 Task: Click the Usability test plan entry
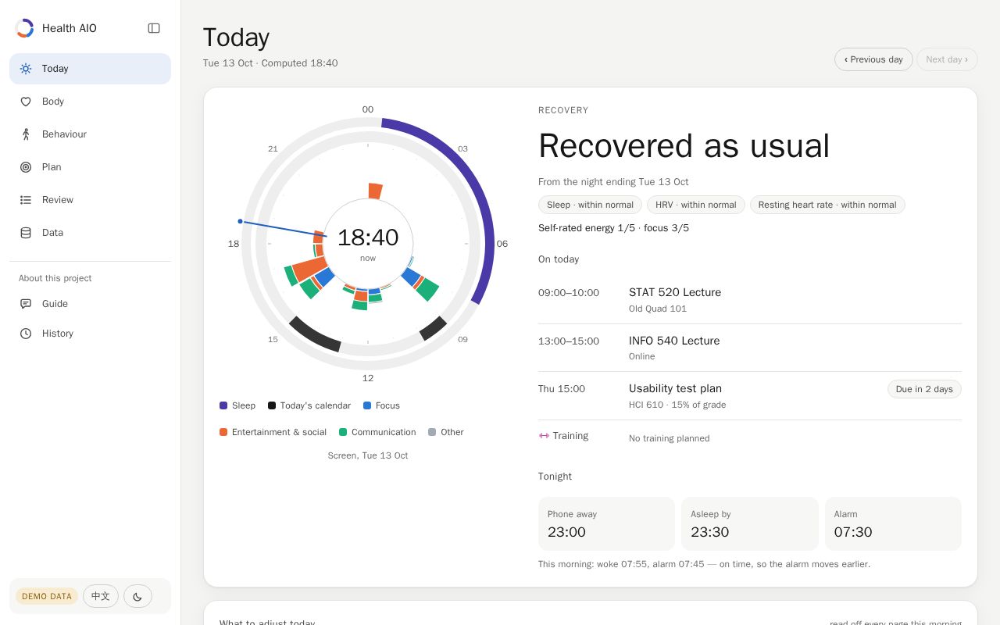750,396
